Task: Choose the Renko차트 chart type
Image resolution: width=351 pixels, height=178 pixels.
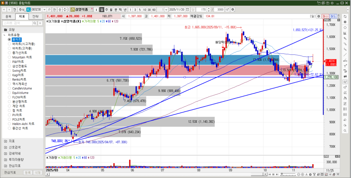Action: [x=10, y=80]
